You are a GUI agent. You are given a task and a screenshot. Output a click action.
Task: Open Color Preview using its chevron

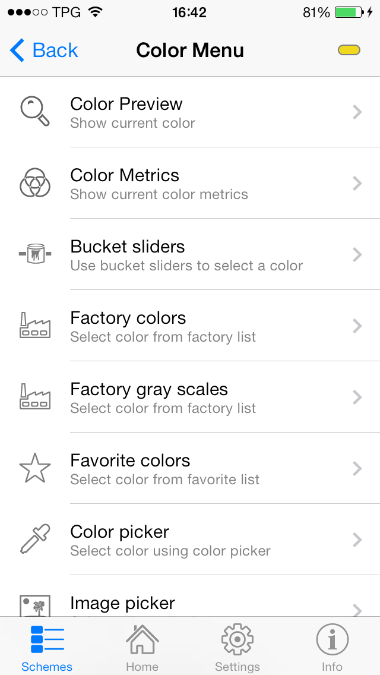coord(357,112)
